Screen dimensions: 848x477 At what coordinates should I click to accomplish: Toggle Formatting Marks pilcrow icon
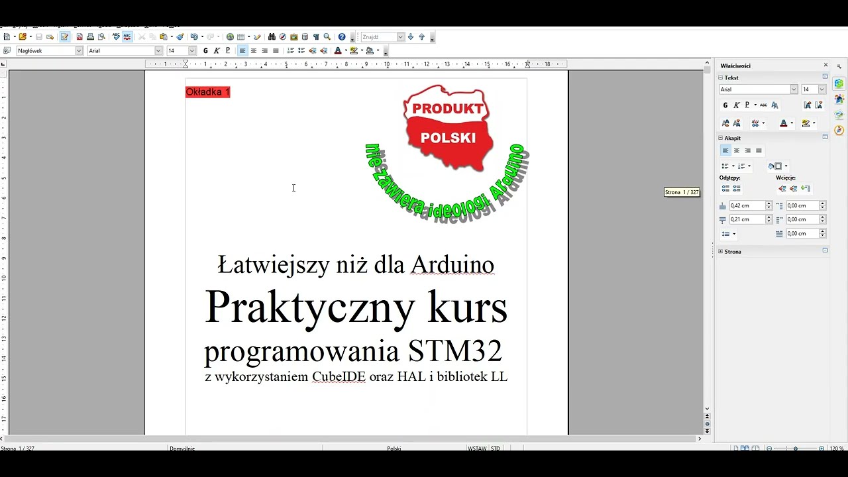pyautogui.click(x=316, y=36)
